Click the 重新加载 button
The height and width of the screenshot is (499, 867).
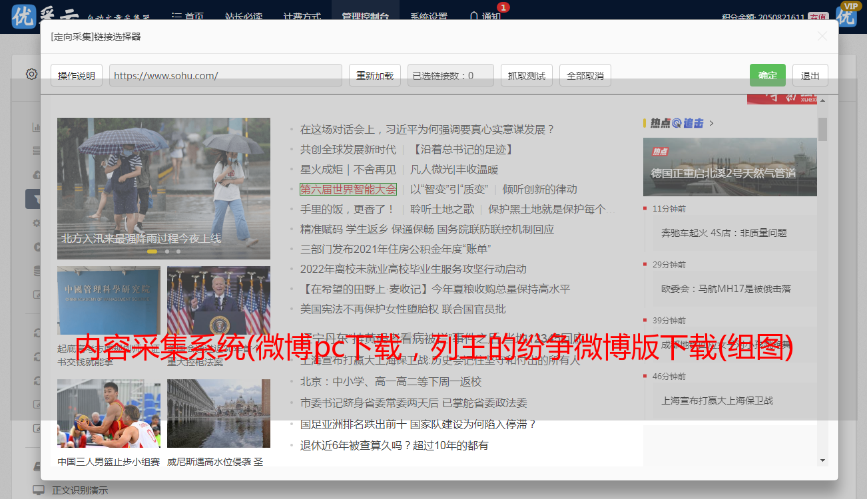(x=375, y=75)
